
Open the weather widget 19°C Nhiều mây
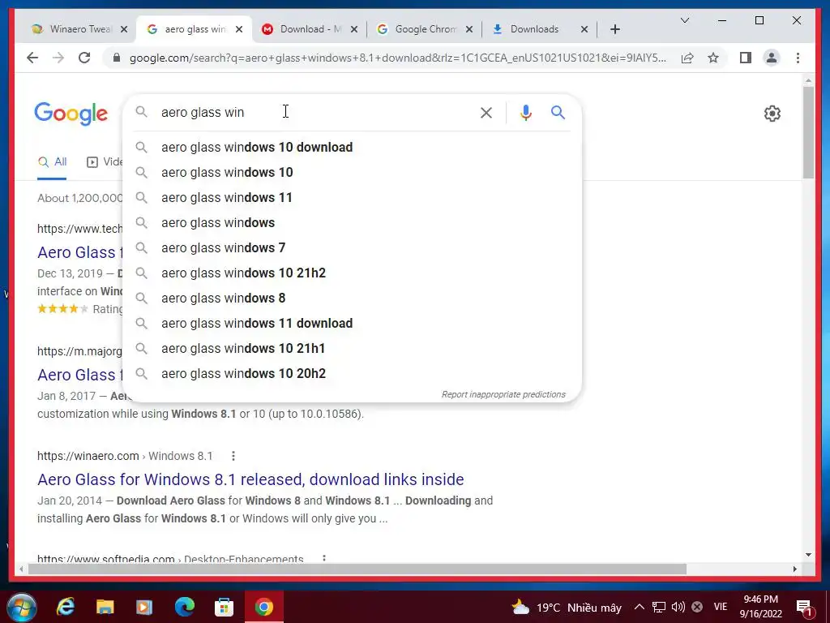pyautogui.click(x=567, y=607)
